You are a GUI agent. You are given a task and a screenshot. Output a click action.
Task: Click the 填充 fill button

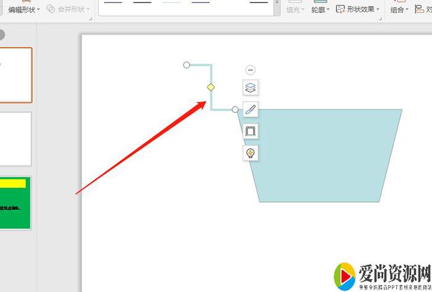point(295,9)
